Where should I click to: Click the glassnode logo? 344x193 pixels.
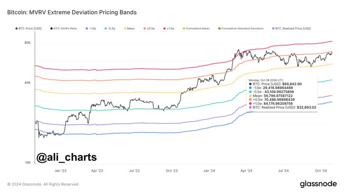coord(318,184)
